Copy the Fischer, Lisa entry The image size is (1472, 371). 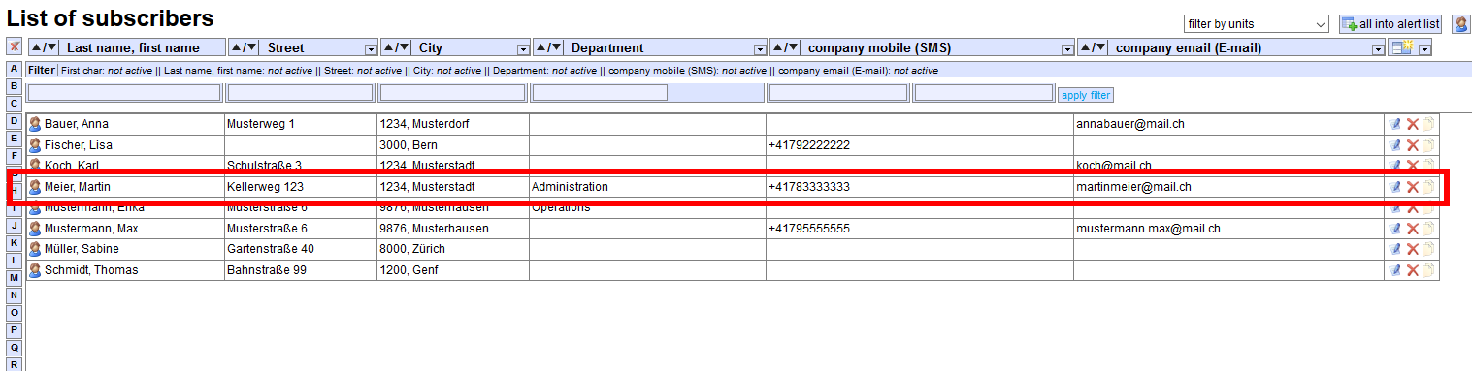[1428, 145]
